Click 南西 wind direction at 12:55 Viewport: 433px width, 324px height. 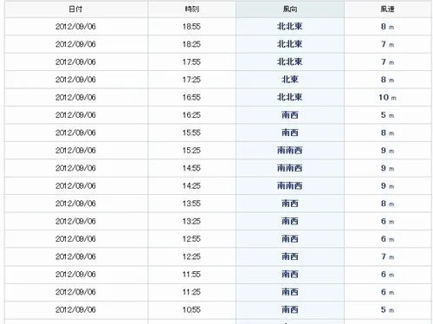(290, 239)
